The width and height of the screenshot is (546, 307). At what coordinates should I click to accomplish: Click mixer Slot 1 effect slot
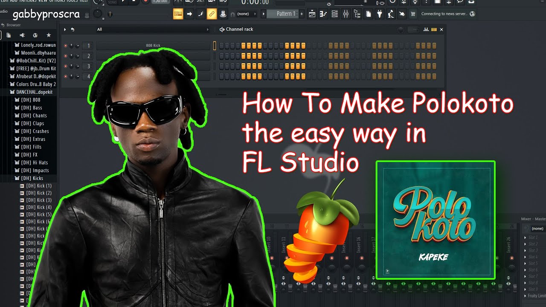click(535, 237)
